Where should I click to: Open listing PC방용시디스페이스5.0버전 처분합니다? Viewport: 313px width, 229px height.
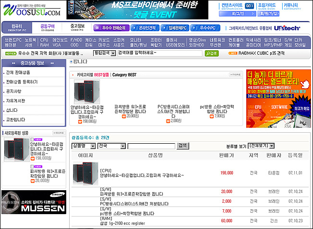coord(134,204)
